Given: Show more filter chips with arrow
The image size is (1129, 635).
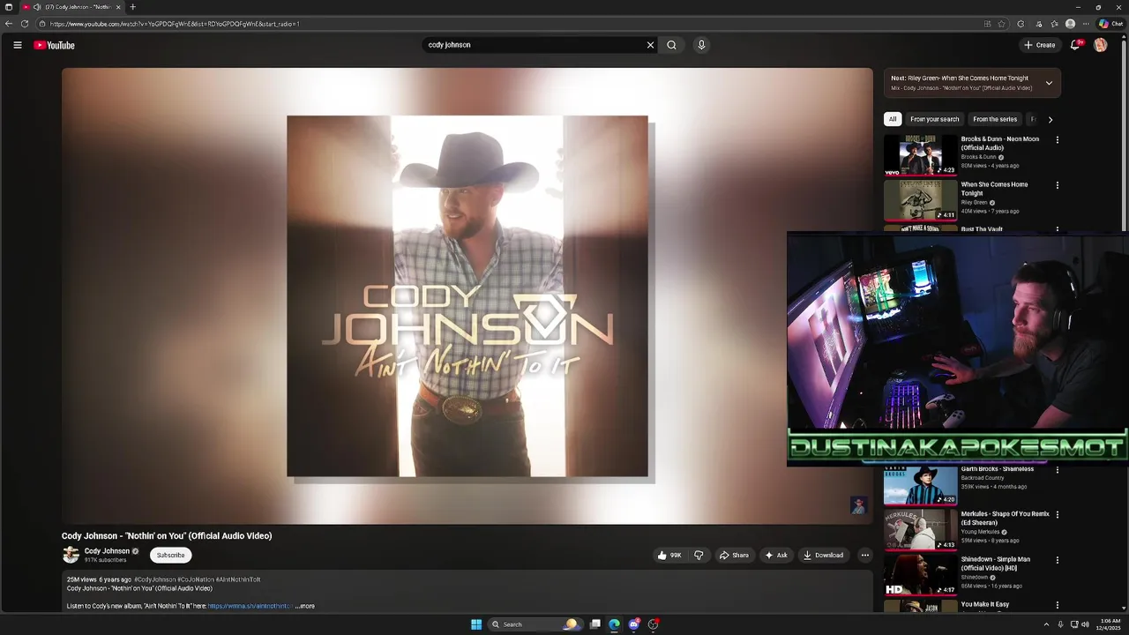Looking at the screenshot, I should pos(1050,119).
